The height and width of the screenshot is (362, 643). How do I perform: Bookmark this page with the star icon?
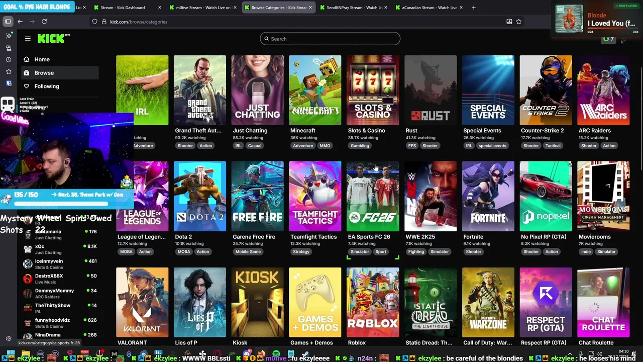pos(519,22)
